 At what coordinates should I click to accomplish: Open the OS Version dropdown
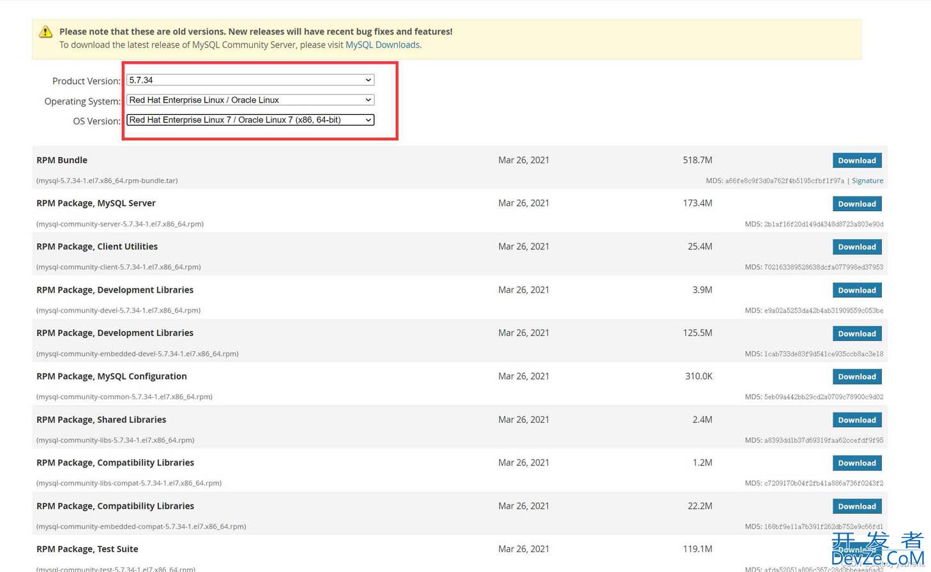tap(250, 120)
